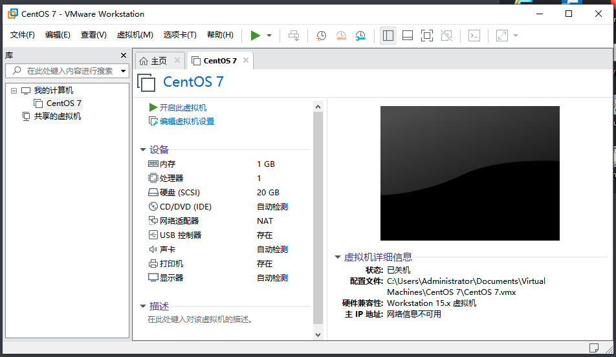Collapse the 我的计算机 tree node

point(14,91)
